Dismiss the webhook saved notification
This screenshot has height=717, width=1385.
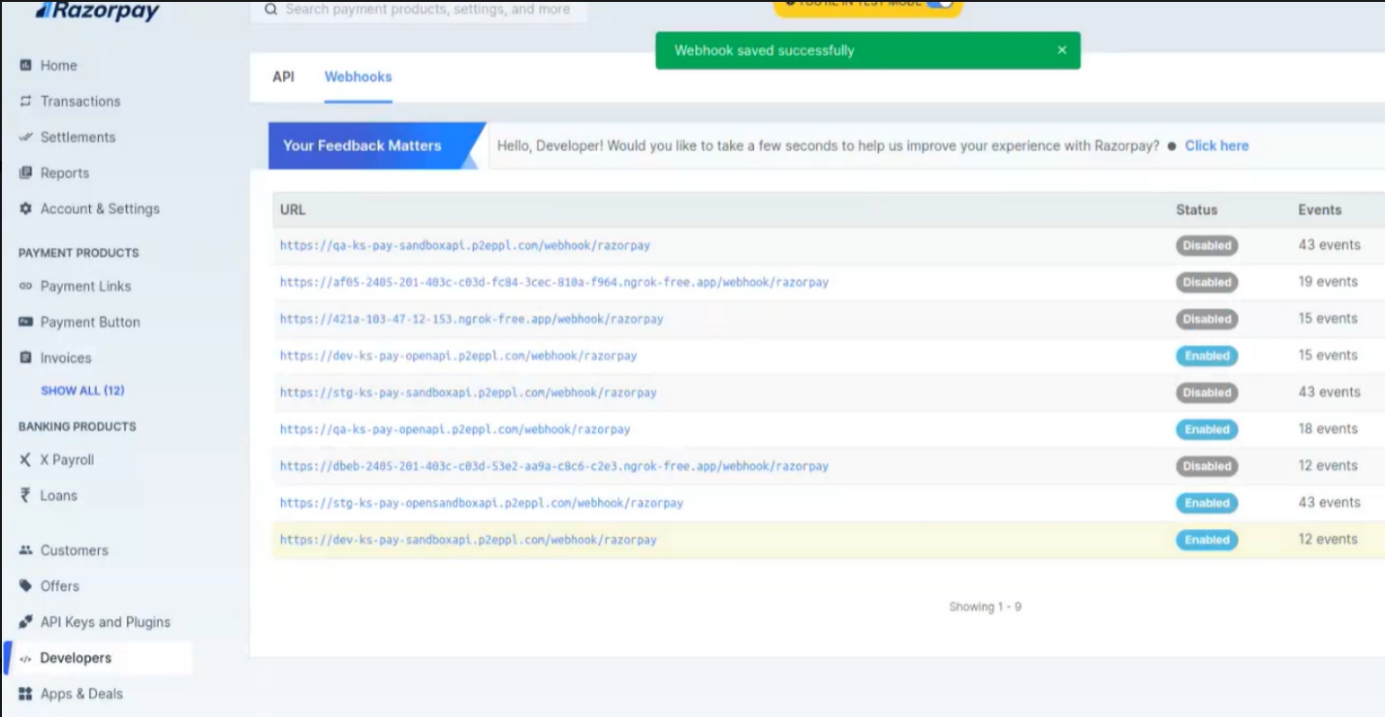tap(1061, 50)
